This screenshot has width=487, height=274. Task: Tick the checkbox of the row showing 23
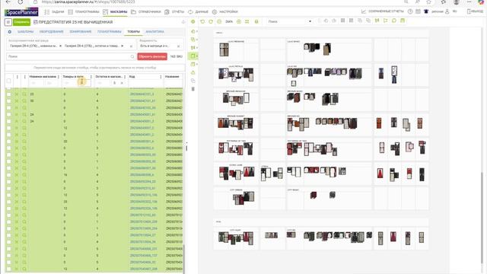[x=8, y=94]
